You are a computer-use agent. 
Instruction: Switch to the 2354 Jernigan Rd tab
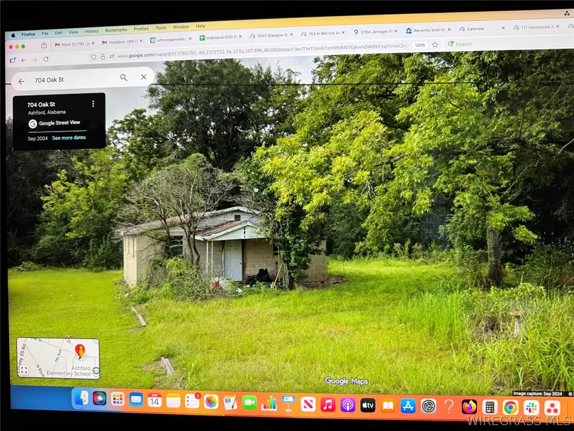click(x=374, y=31)
